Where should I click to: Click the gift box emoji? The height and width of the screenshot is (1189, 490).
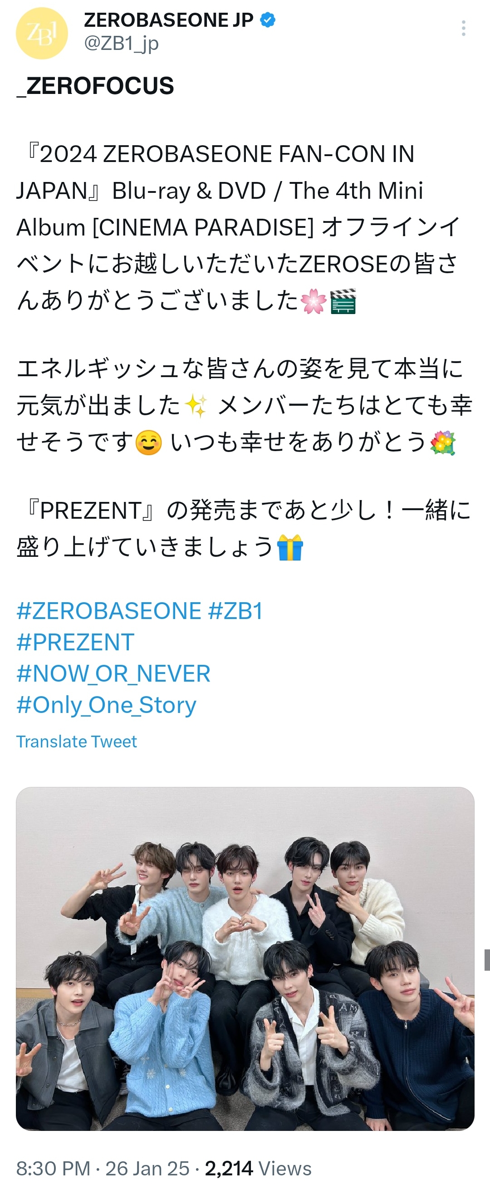(x=290, y=547)
